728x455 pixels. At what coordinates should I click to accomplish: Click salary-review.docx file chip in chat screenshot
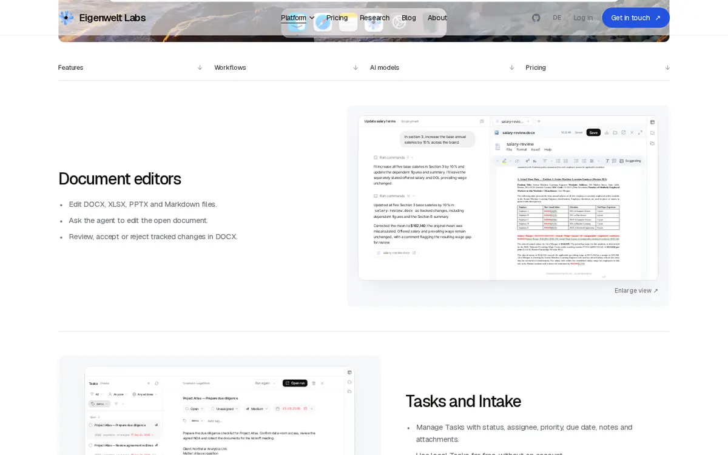point(396,252)
